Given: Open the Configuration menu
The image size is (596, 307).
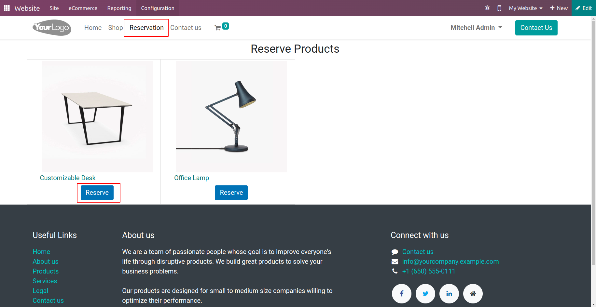Looking at the screenshot, I should click(x=158, y=8).
